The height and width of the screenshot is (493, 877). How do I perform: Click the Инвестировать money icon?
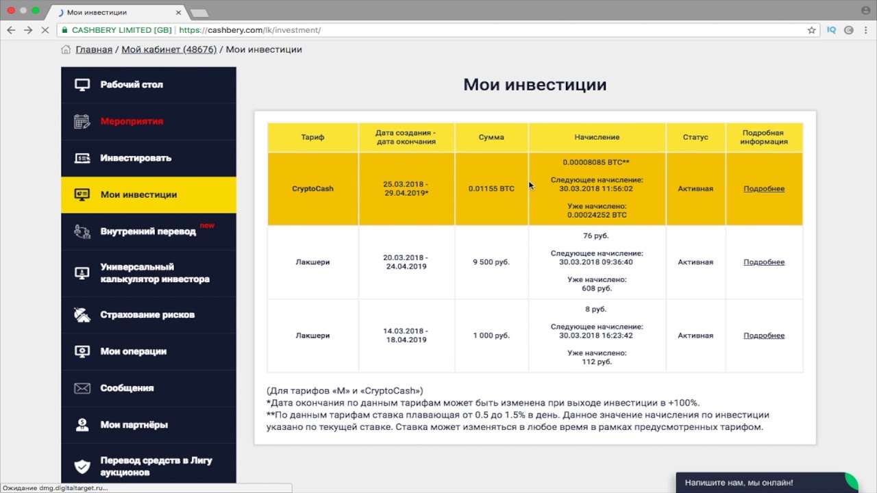(x=82, y=158)
